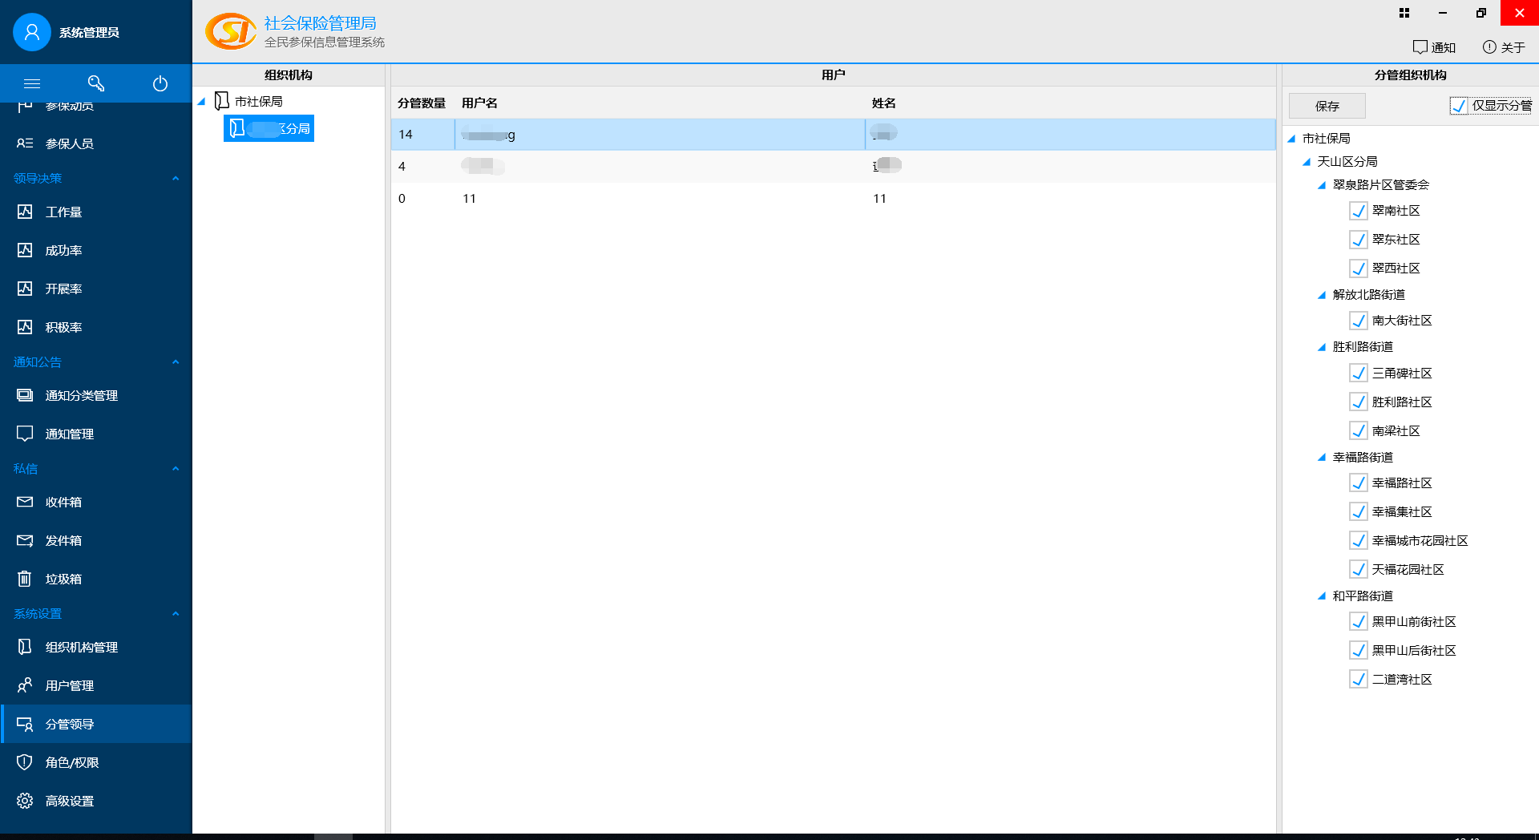Collapse the 市社保局 node in 组织机构 panel
This screenshot has width=1539, height=840.
202,102
